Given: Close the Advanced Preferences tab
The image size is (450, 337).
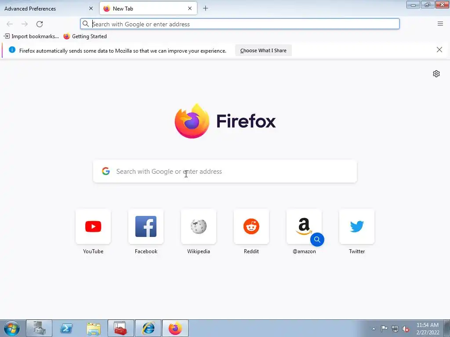Looking at the screenshot, I should click(91, 9).
